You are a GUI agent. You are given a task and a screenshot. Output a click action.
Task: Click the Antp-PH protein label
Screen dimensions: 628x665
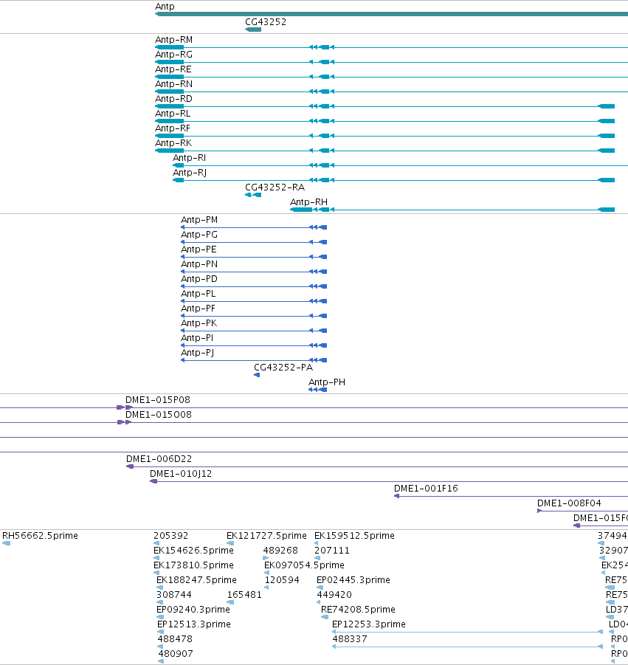[327, 382]
